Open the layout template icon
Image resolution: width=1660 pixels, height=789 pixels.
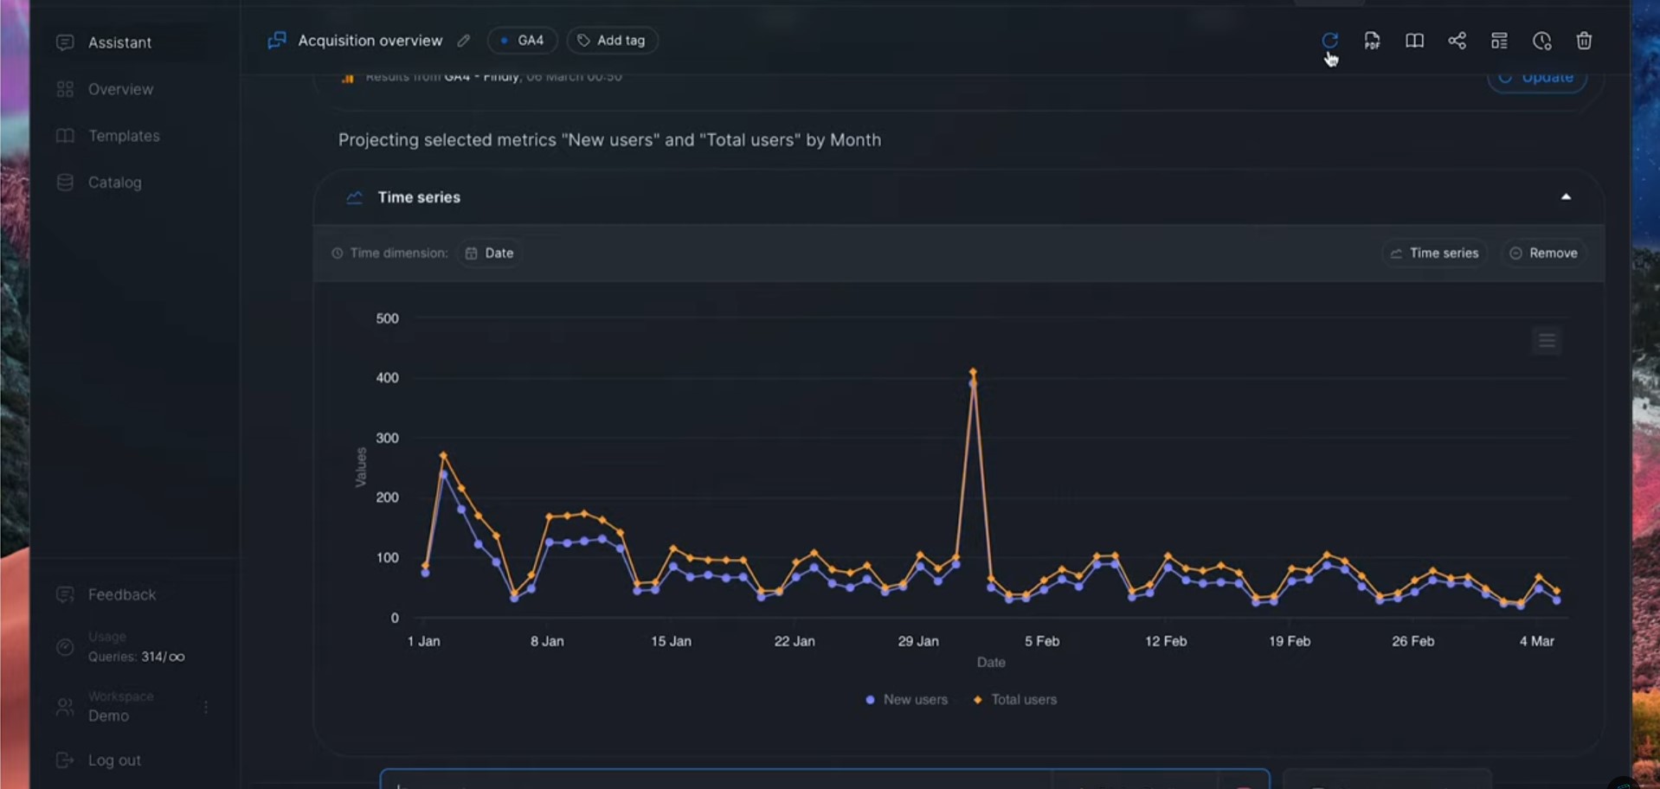(x=1499, y=41)
